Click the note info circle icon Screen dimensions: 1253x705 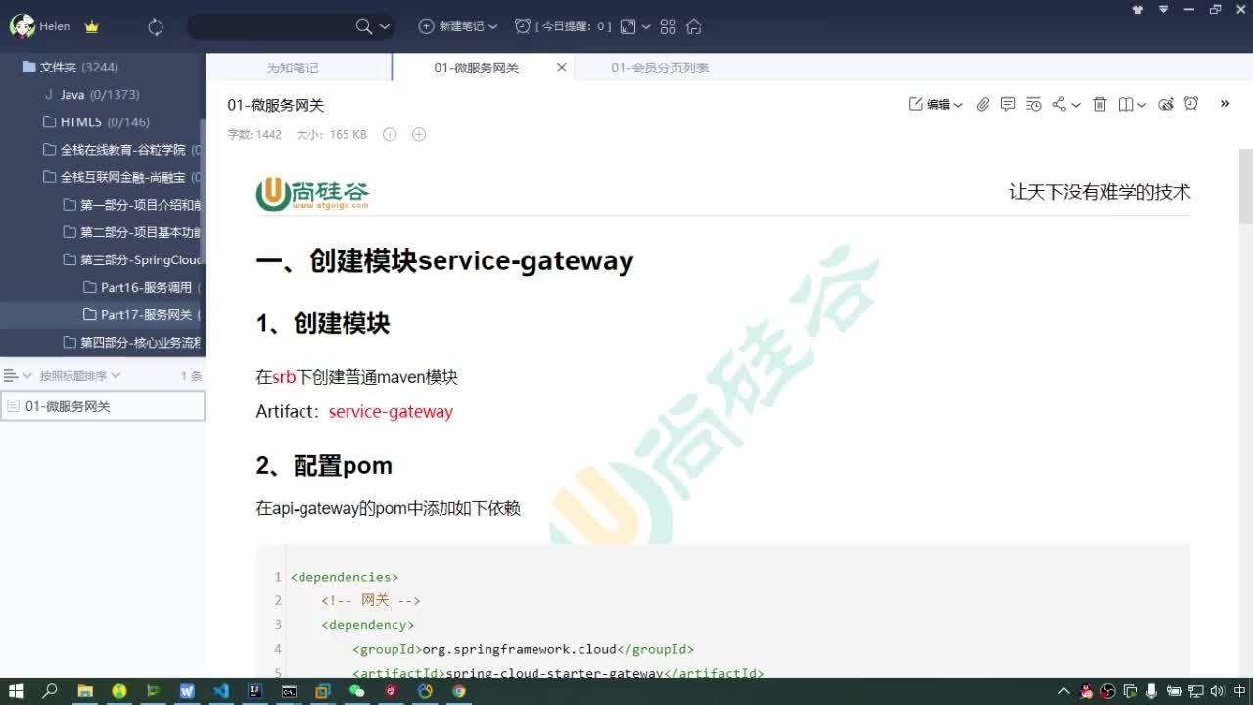click(390, 134)
